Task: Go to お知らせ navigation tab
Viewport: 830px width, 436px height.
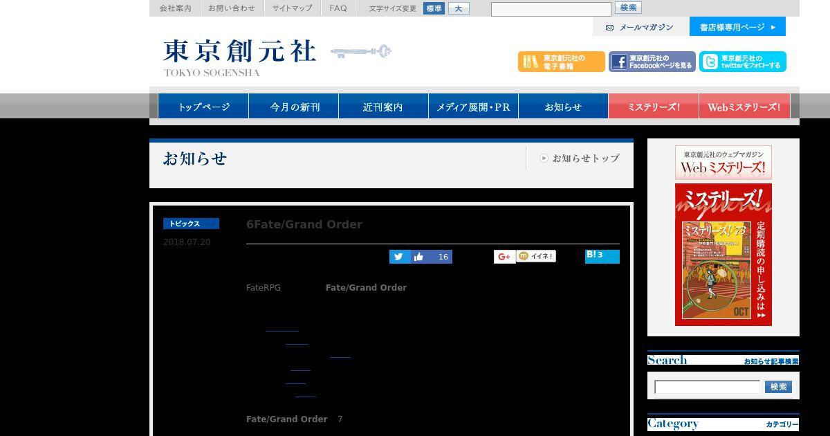Action: click(x=563, y=107)
